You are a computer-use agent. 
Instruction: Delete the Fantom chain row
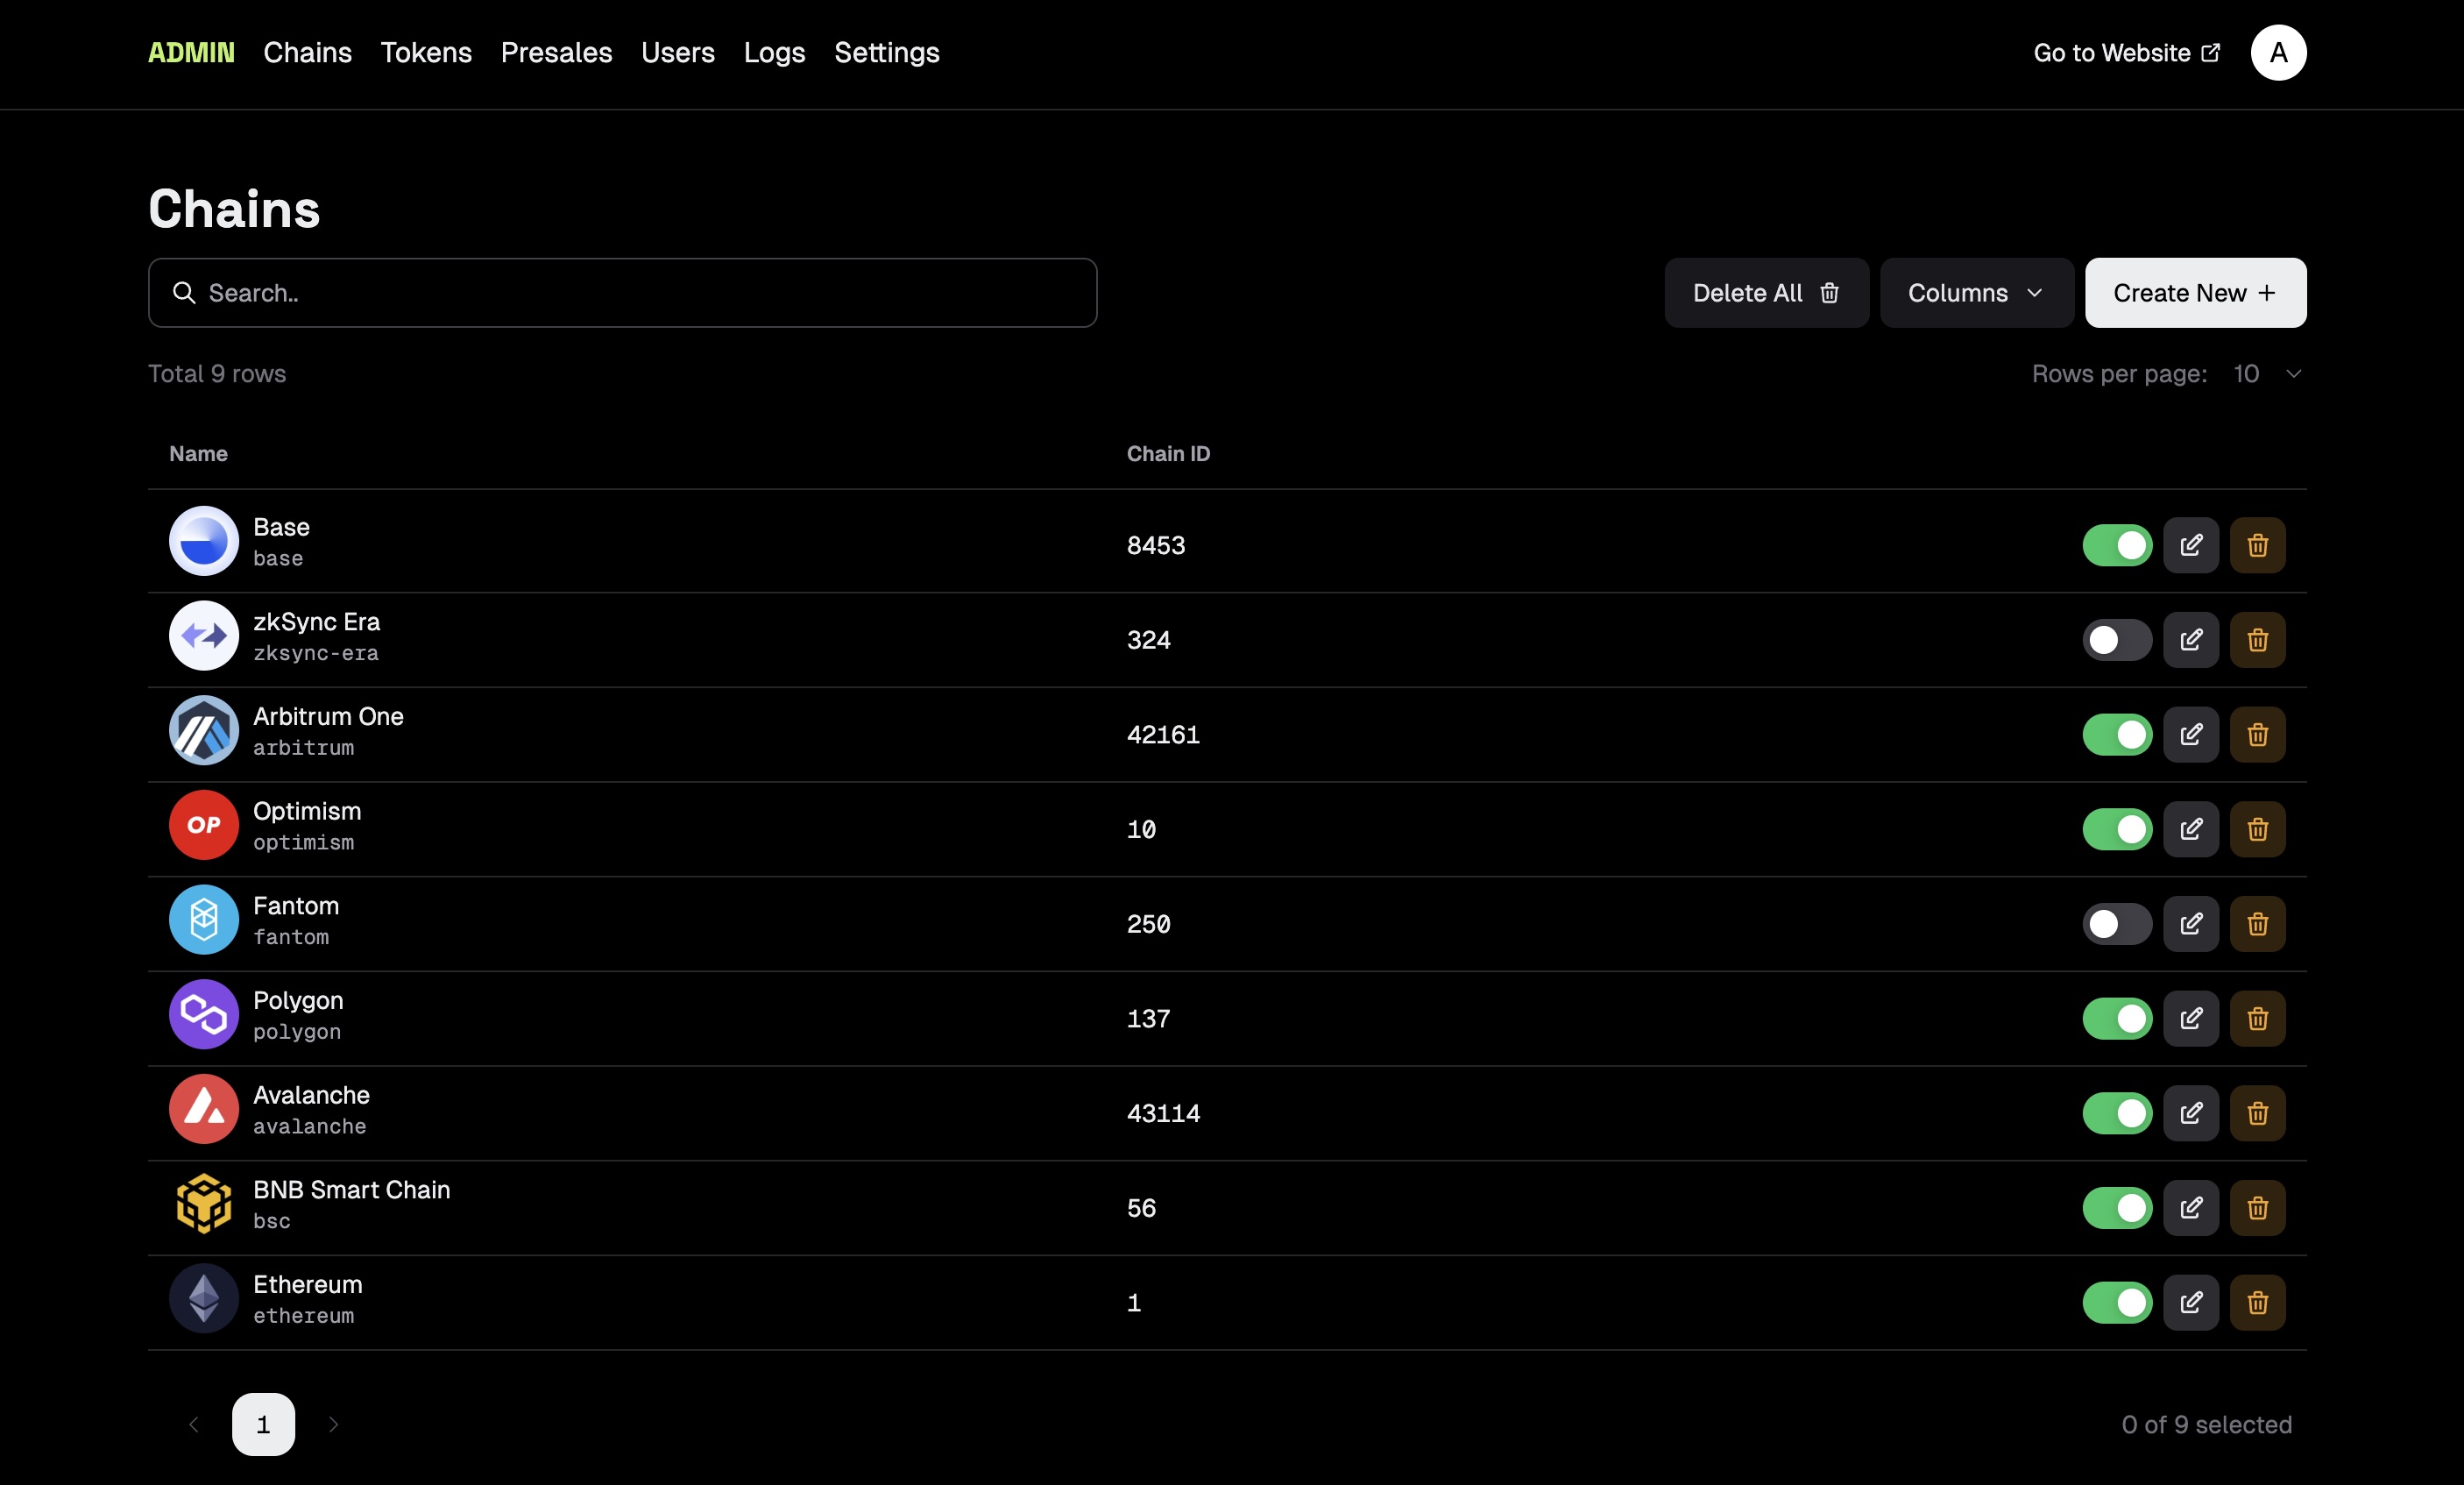tap(2257, 924)
